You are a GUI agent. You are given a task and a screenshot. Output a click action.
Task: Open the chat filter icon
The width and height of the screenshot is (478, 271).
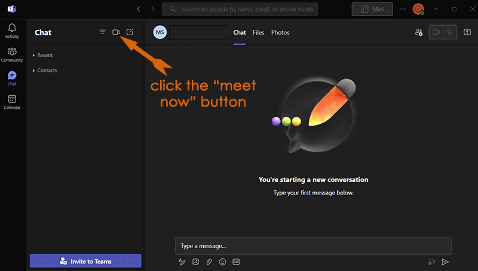pyautogui.click(x=103, y=32)
